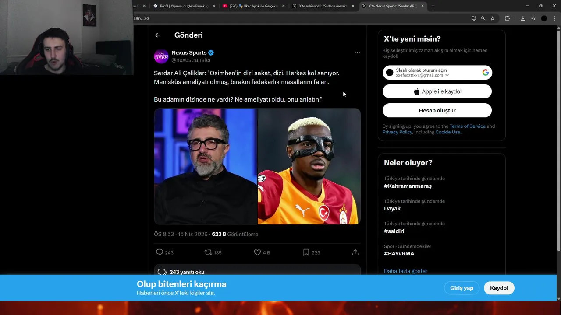Click the scrollbar down arrow
The image size is (561, 315).
click(x=558, y=299)
